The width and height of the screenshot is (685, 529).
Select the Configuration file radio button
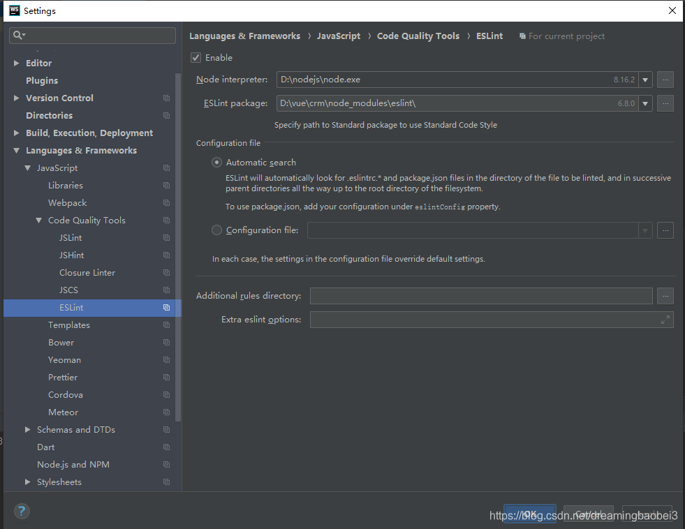pos(216,230)
